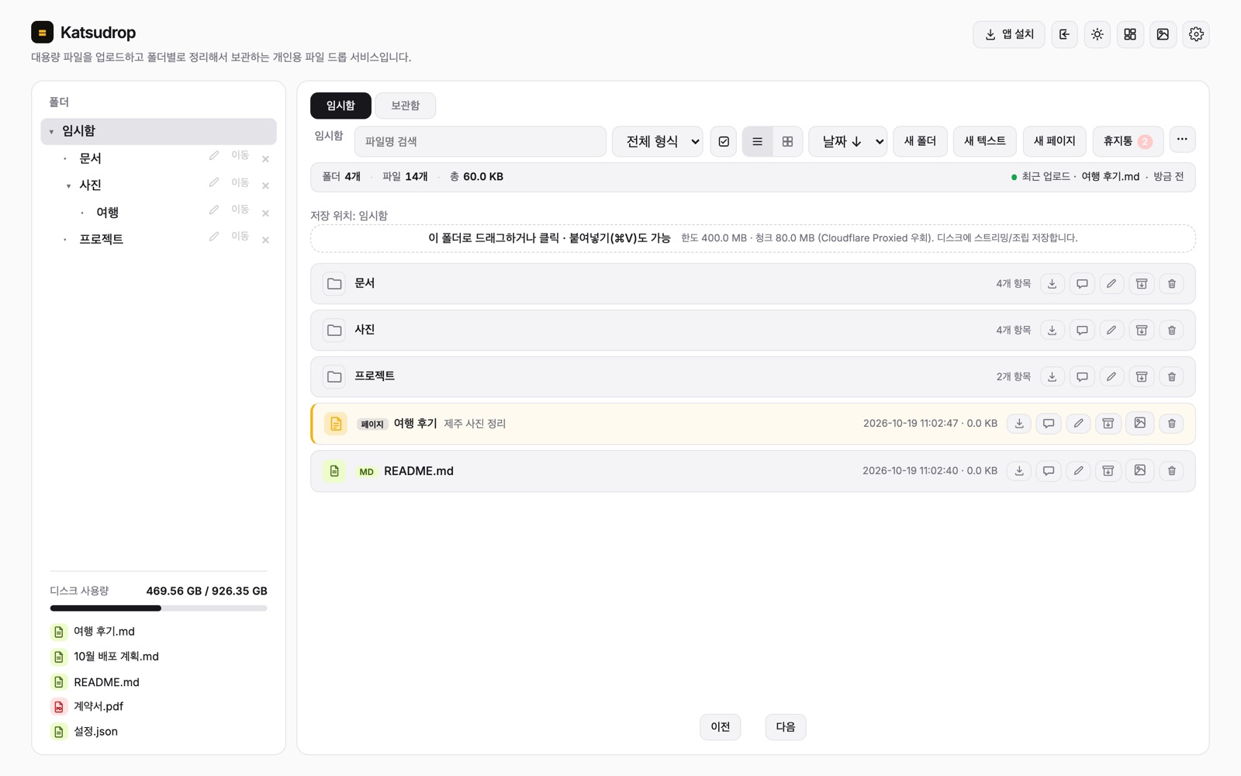Go to the 다음 page
The height and width of the screenshot is (776, 1241).
(786, 727)
